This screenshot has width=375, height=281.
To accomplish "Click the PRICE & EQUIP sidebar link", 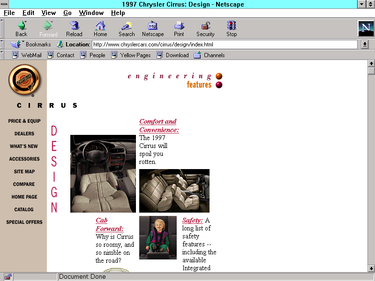I will point(24,121).
